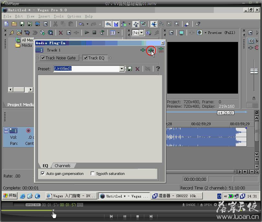Open the Insert menu
Viewport: 262px width, 222px height.
tap(44, 16)
